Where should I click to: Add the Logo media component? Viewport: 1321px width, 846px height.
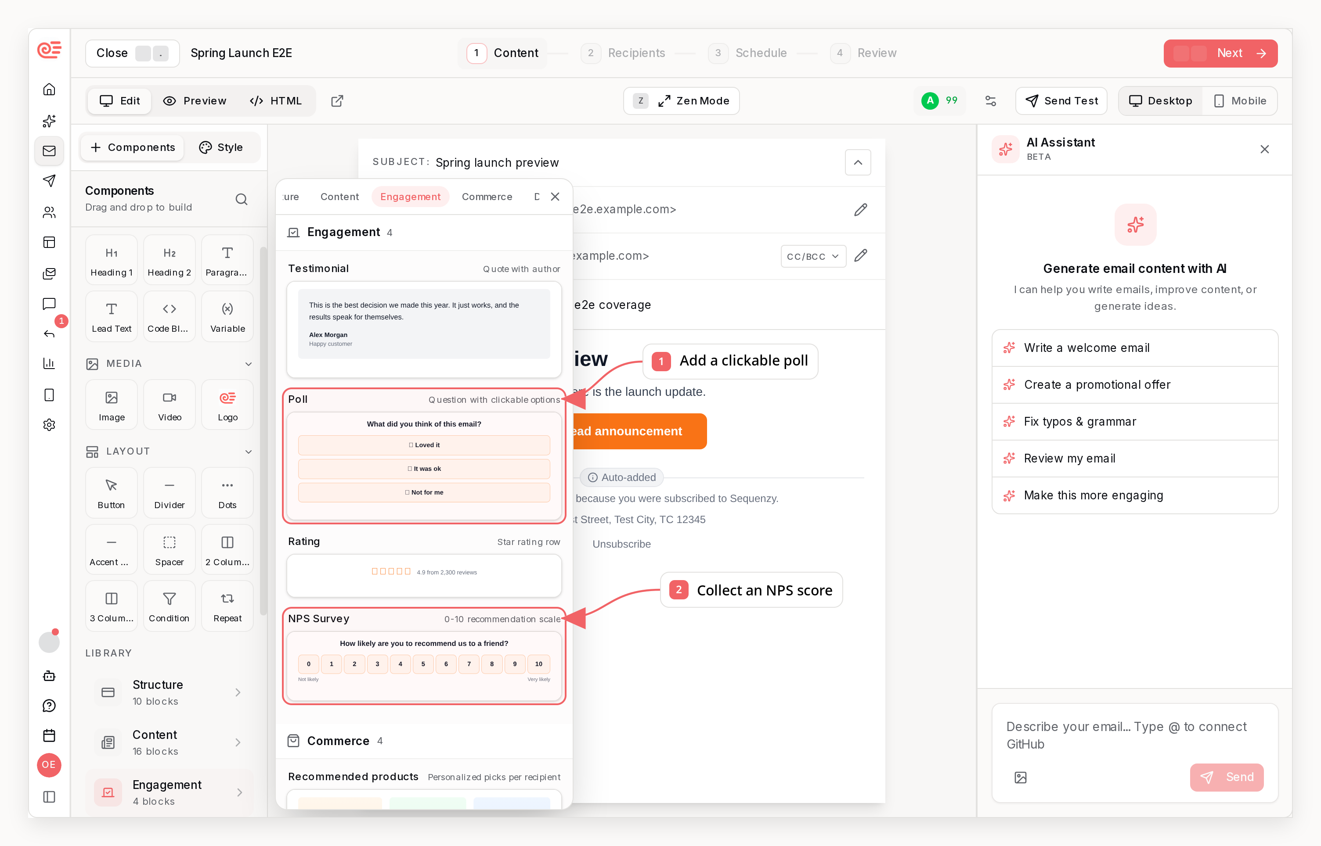click(227, 405)
